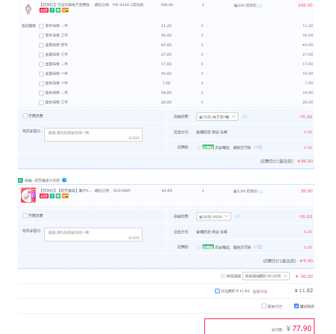Open the 省70元 store coupon dropdown
This screenshot has width=336, height=334.
click(x=217, y=117)
